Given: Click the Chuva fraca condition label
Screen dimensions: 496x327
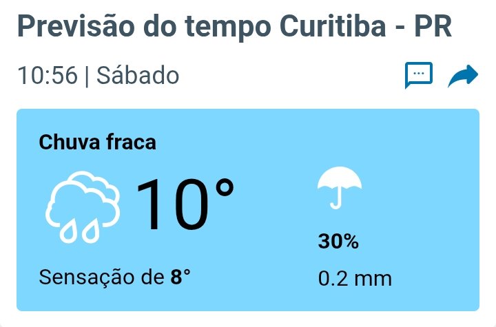Looking at the screenshot, I should click(x=98, y=143).
